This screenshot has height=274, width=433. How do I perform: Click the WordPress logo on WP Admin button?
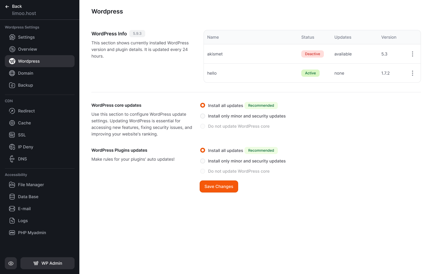pyautogui.click(x=36, y=263)
